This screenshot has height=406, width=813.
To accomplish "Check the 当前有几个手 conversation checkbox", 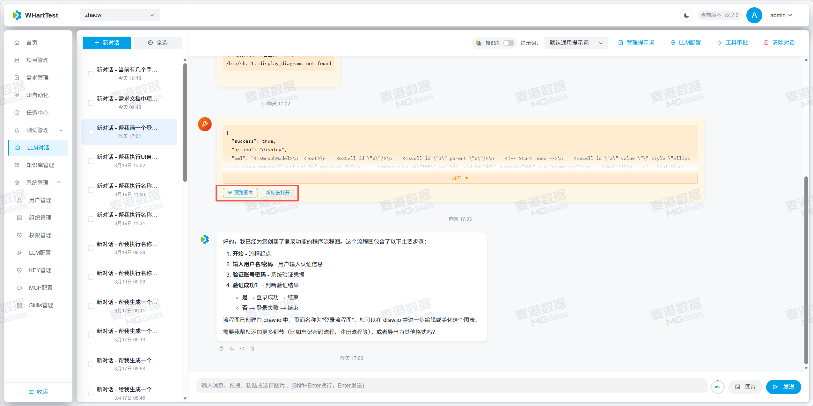I will click(91, 74).
